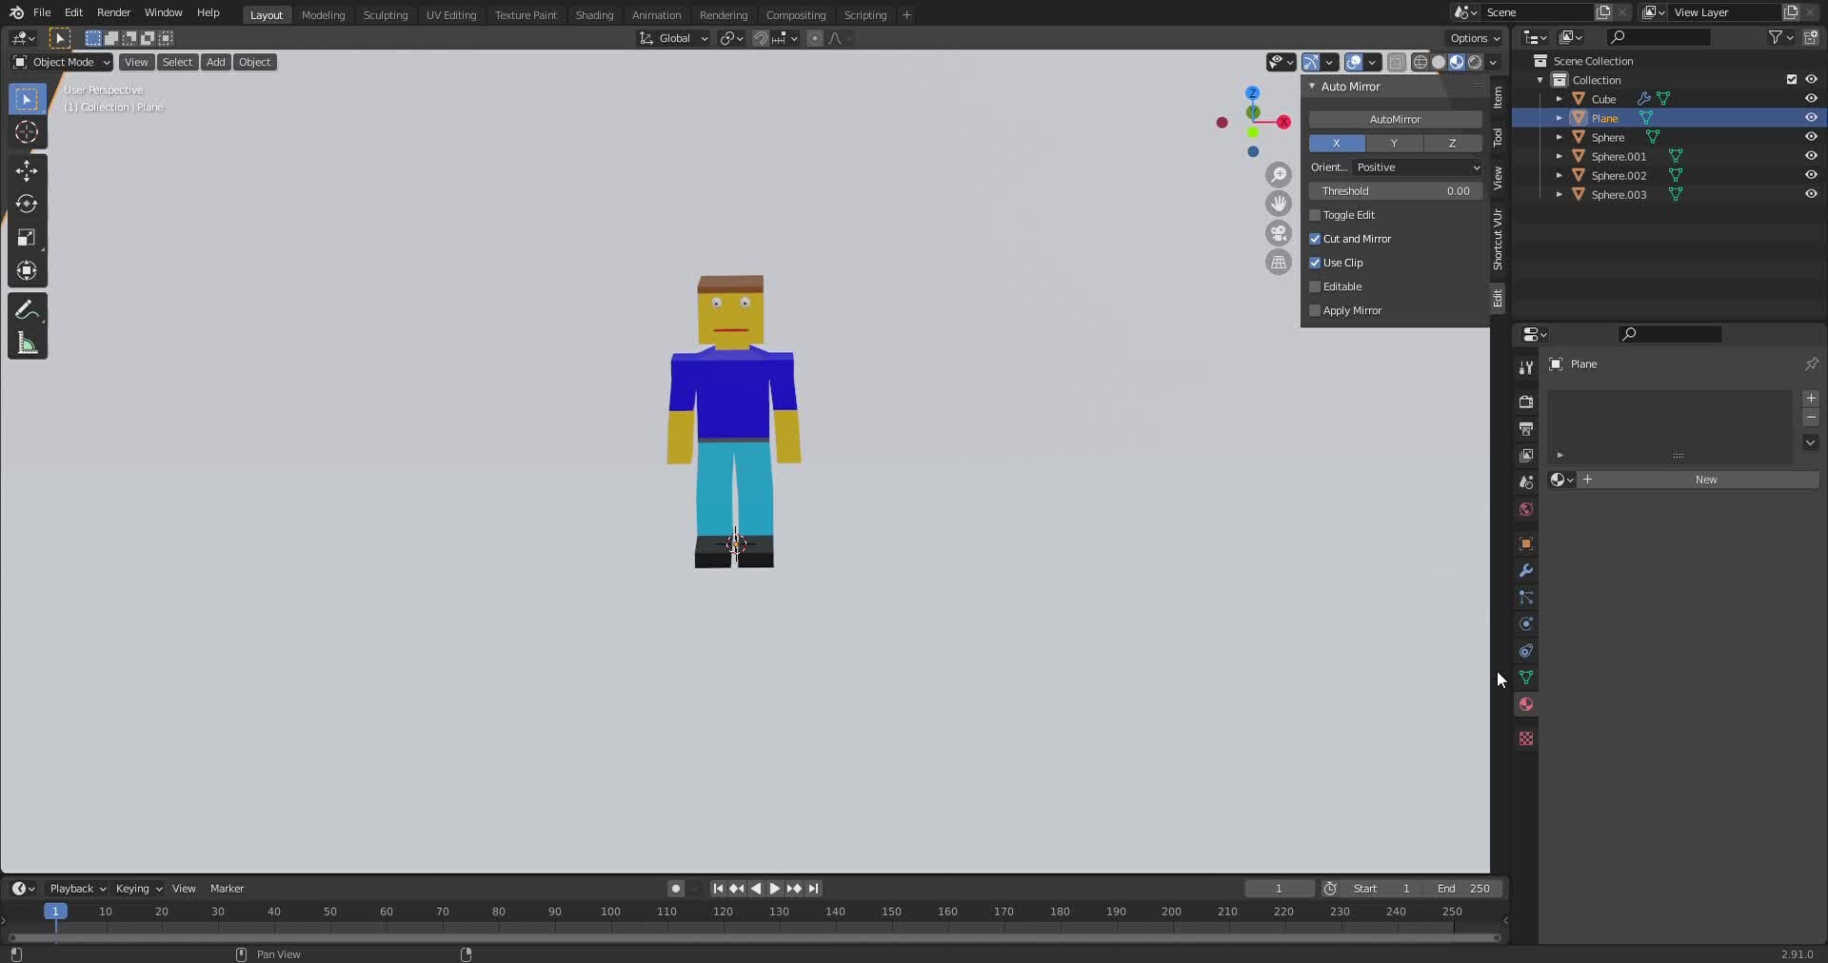Select the Rotate tool
The width and height of the screenshot is (1828, 963).
tap(27, 204)
